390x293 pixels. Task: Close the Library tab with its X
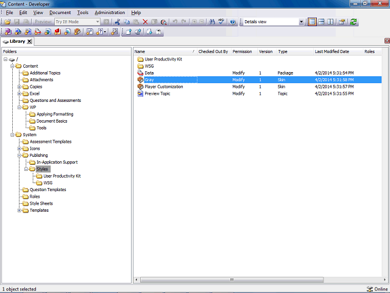click(29, 42)
